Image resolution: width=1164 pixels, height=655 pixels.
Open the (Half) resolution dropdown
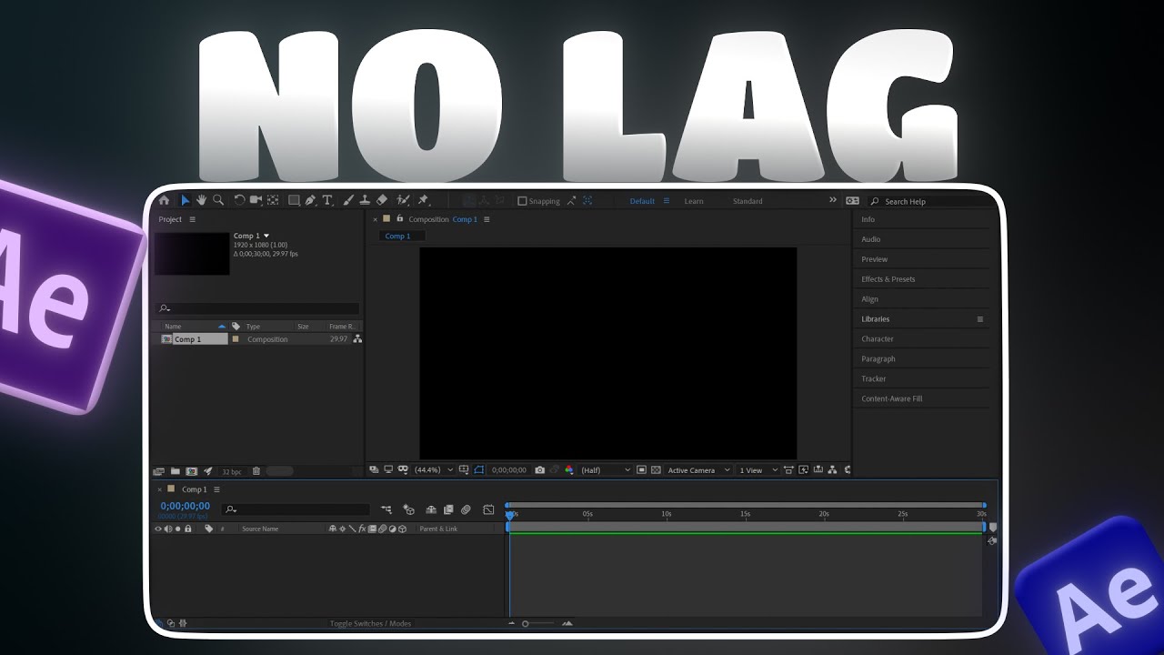point(606,470)
